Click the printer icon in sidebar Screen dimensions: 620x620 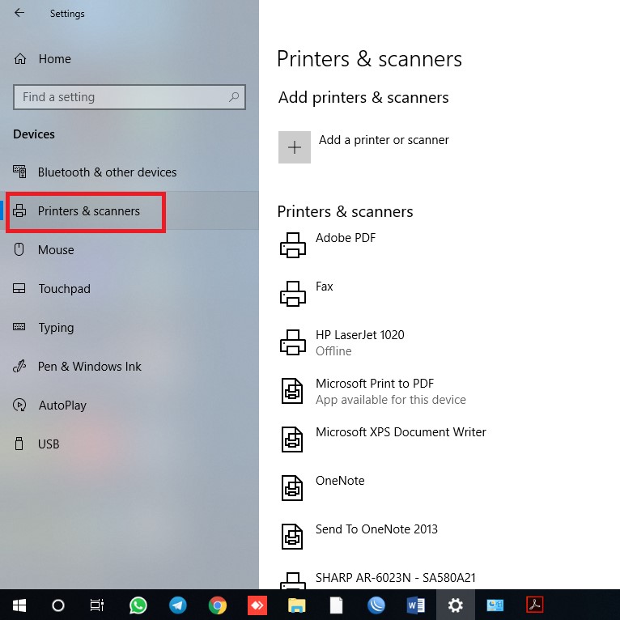(19, 210)
